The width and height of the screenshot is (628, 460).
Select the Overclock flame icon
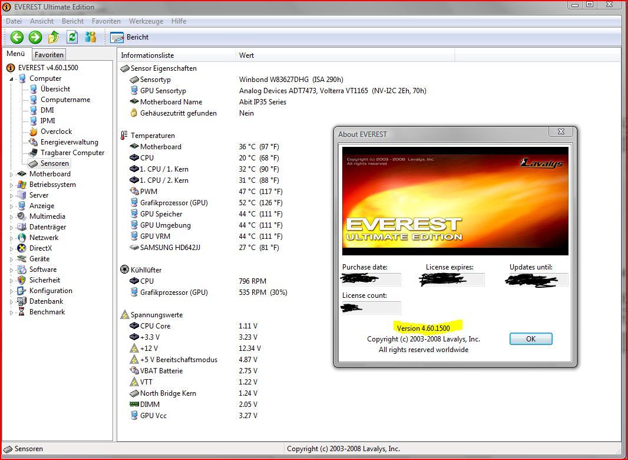[x=34, y=132]
